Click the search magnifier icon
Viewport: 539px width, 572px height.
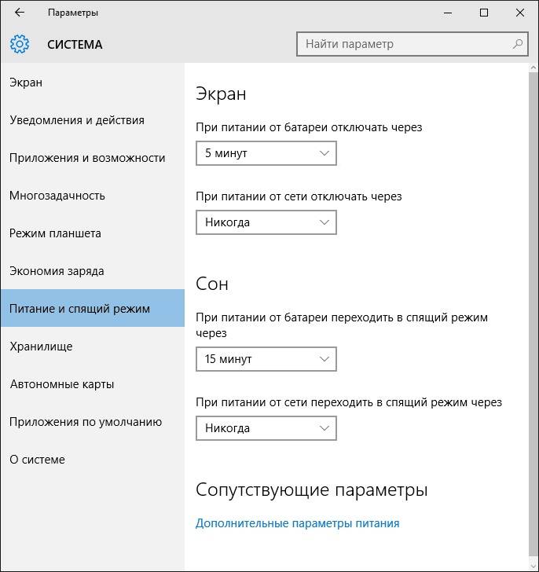tap(518, 44)
